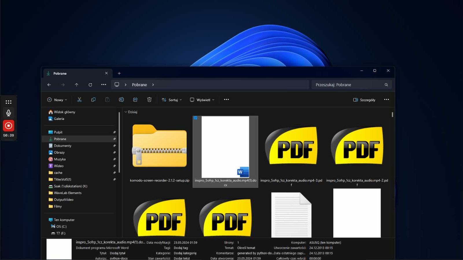Uncheck the selected docx file checkbox
The image size is (463, 260).
[x=196, y=118]
